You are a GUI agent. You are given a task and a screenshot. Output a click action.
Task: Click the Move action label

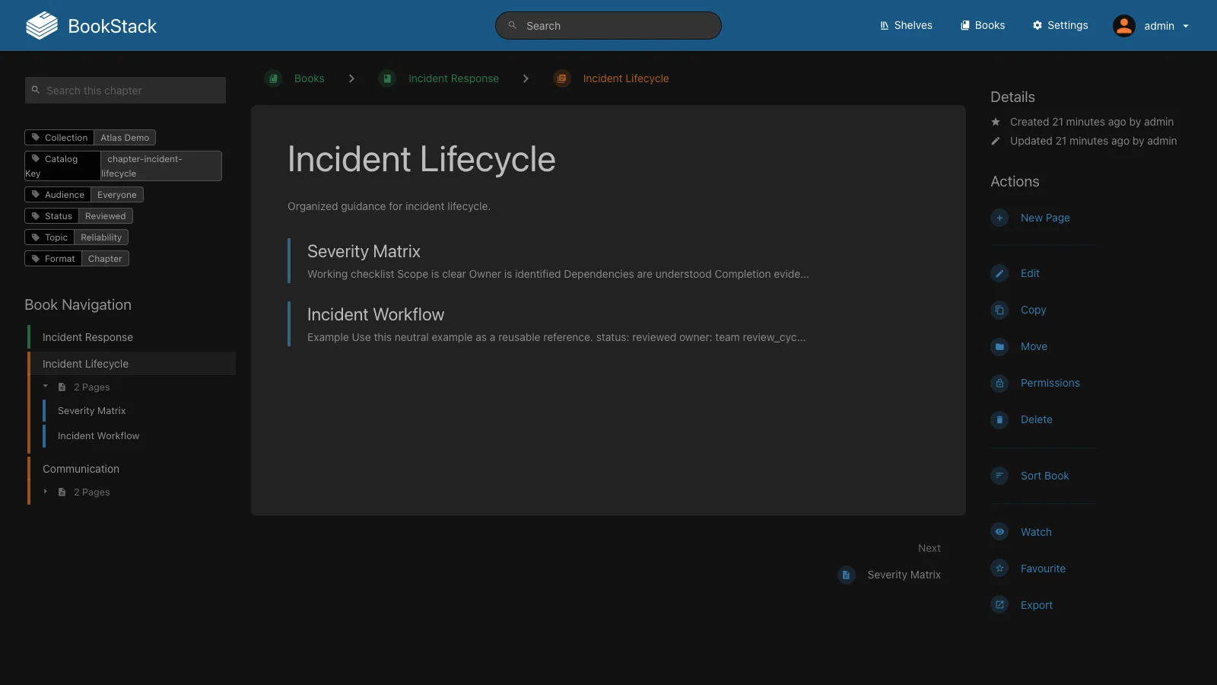coord(1034,346)
